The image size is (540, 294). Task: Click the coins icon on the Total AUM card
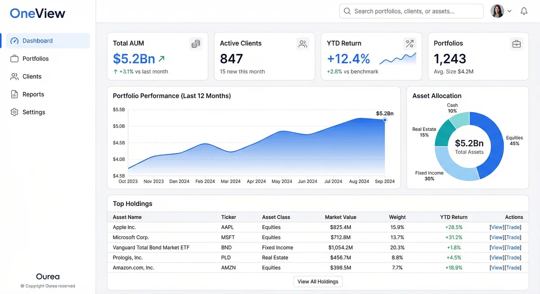[x=196, y=44]
